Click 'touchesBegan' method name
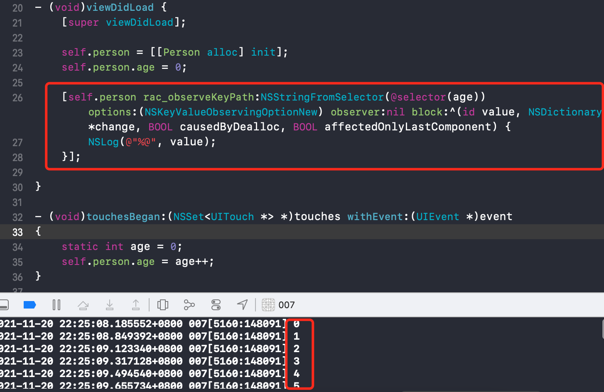The height and width of the screenshot is (392, 604). point(123,217)
